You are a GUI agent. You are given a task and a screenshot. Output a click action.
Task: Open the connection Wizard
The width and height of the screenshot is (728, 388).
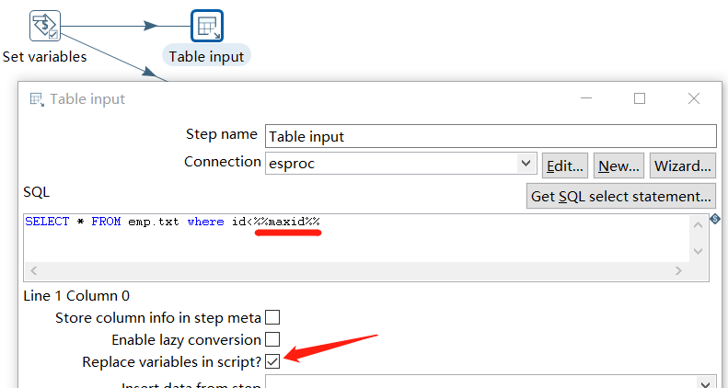[683, 165]
